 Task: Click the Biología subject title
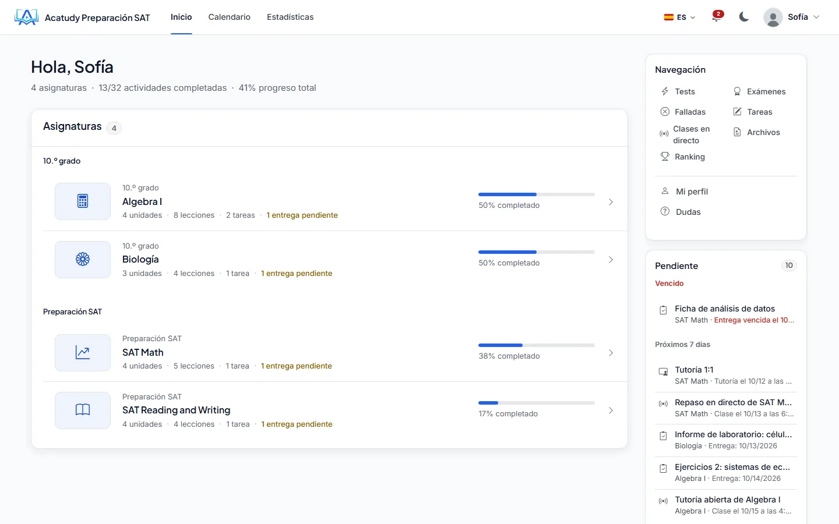[140, 259]
